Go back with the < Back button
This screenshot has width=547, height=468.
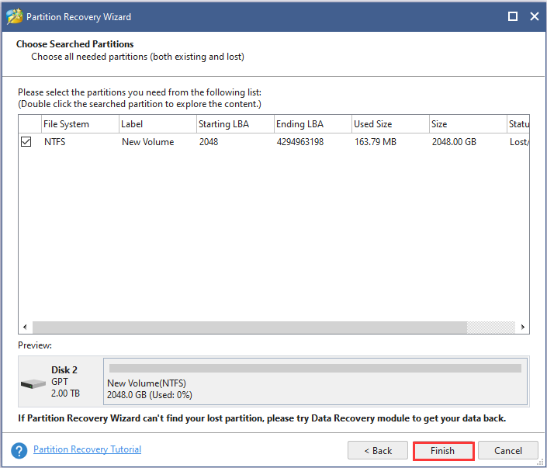click(378, 451)
